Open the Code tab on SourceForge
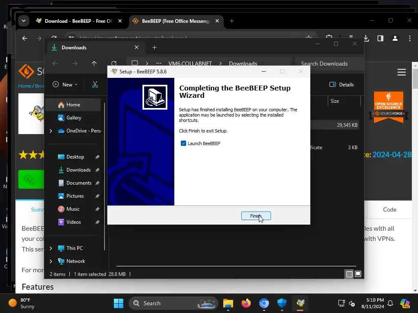This screenshot has height=313, width=418. click(x=389, y=209)
